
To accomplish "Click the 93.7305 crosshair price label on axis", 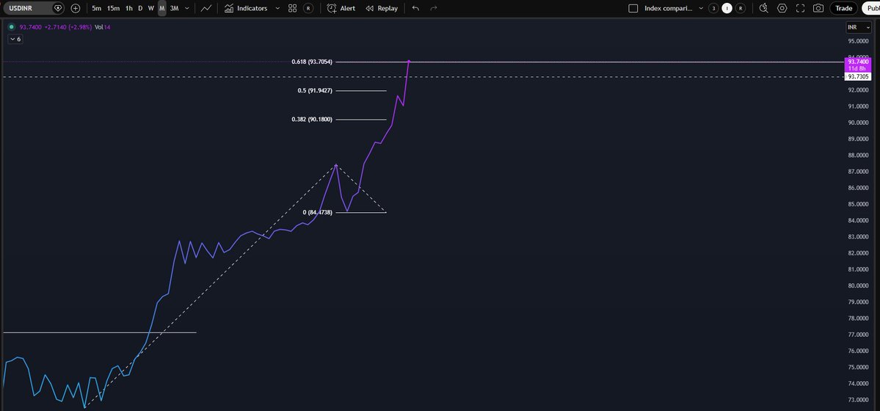I will tap(858, 76).
